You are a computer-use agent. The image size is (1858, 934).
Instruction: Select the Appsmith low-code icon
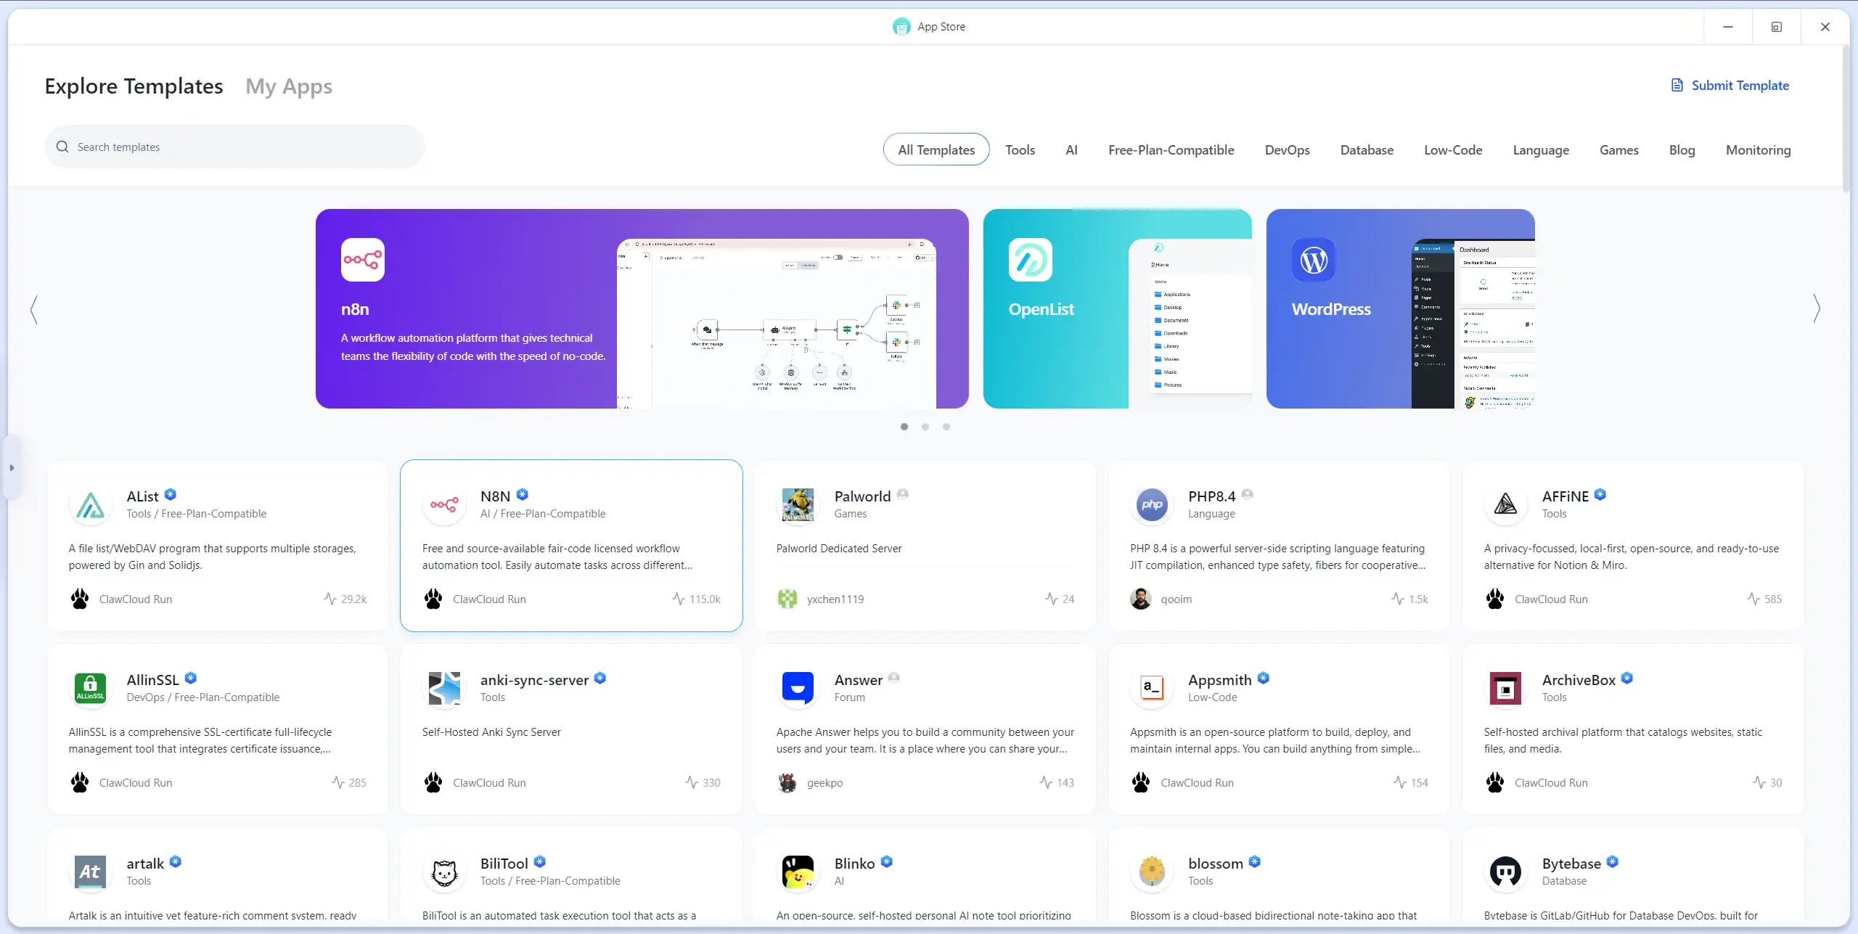pyautogui.click(x=1152, y=689)
